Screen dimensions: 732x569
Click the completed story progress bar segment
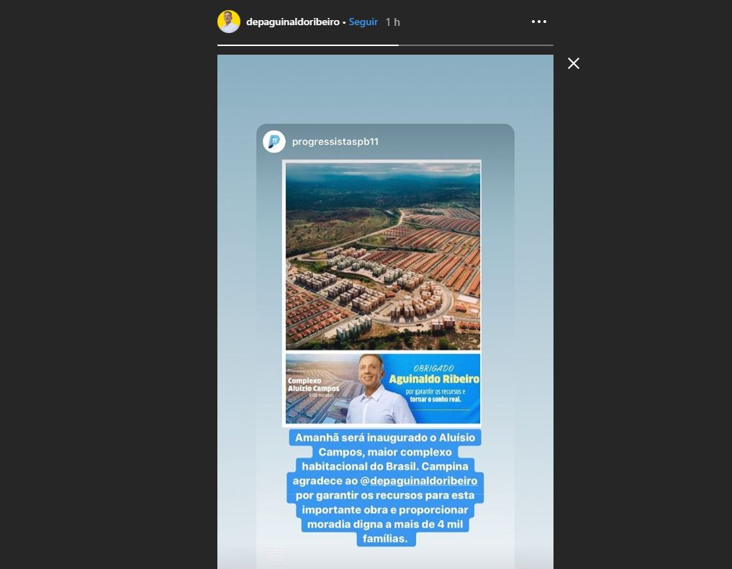(x=308, y=45)
